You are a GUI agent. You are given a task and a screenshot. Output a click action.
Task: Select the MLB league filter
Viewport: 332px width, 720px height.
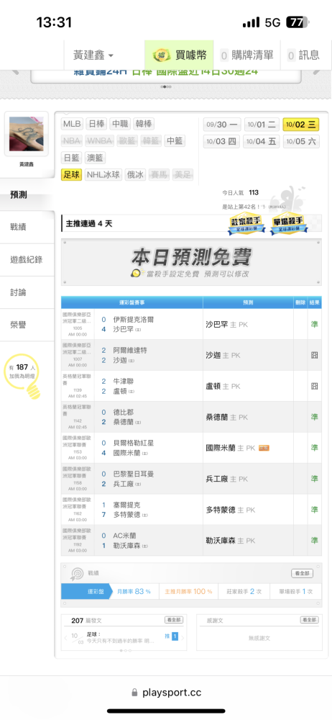click(72, 124)
